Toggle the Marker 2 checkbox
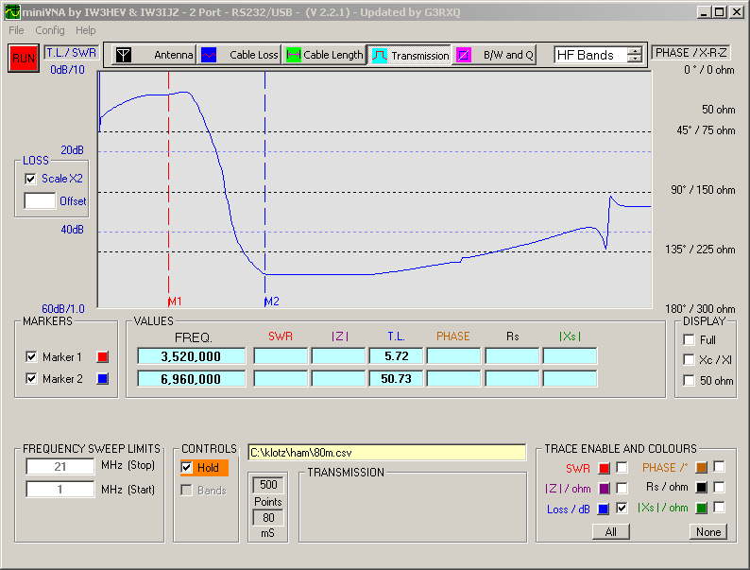750x570 pixels. [x=31, y=378]
